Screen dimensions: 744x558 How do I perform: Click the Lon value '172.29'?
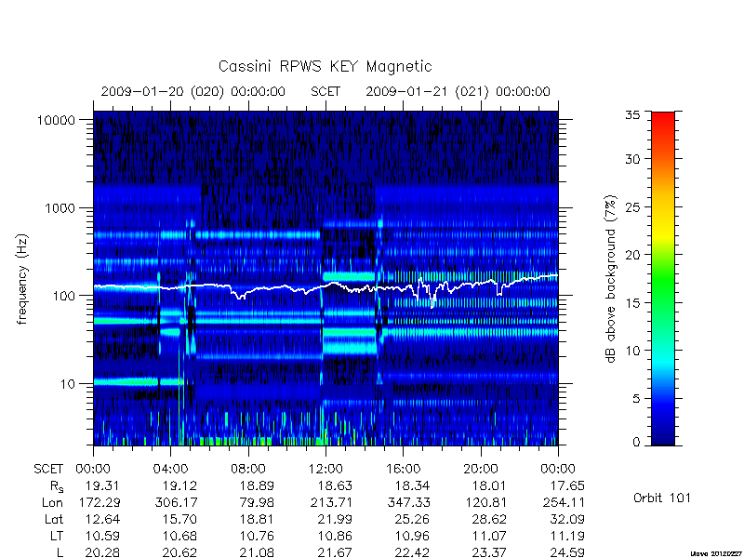(x=98, y=502)
